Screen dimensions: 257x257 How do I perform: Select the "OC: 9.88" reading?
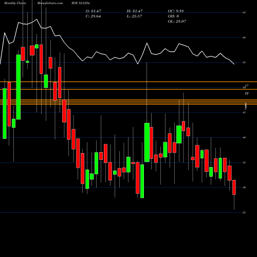point(176,11)
